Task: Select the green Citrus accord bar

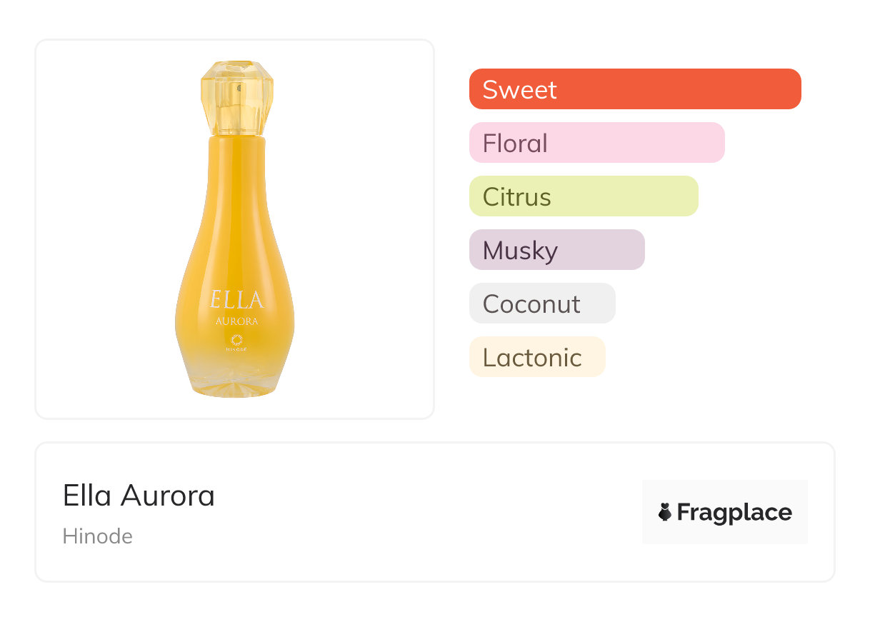Action: click(x=583, y=196)
